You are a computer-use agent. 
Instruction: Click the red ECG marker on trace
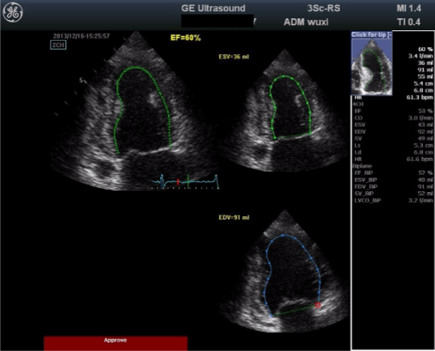pyautogui.click(x=178, y=182)
